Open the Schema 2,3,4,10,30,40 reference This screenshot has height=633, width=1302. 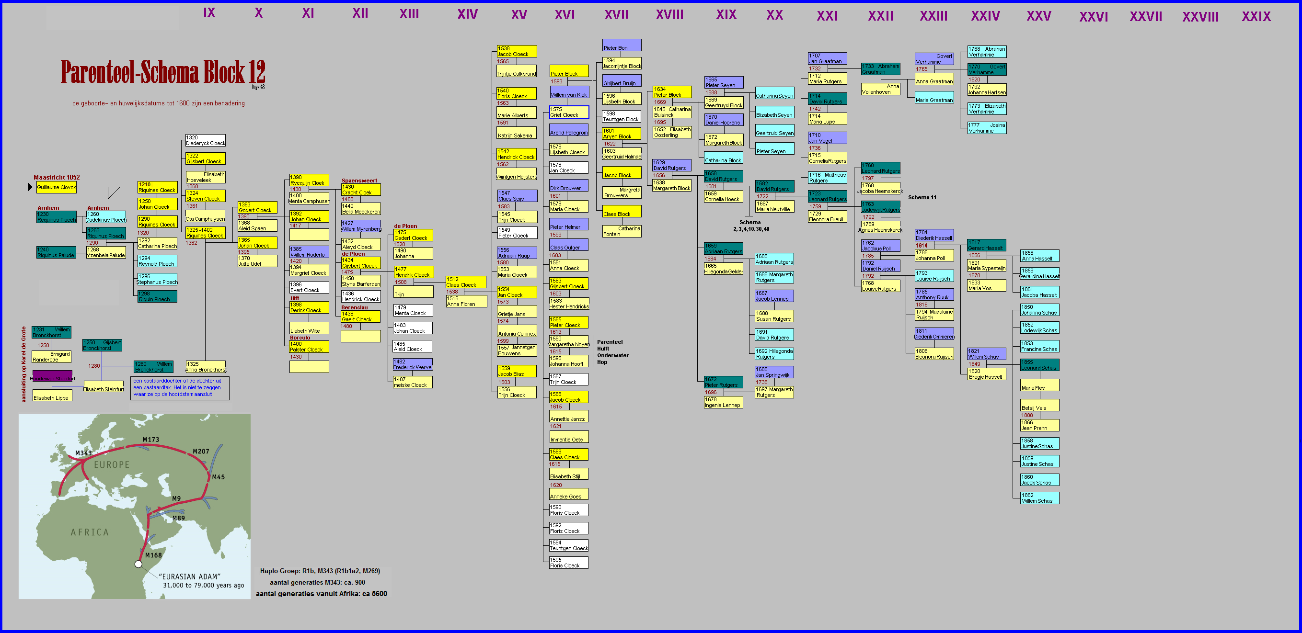click(x=750, y=226)
